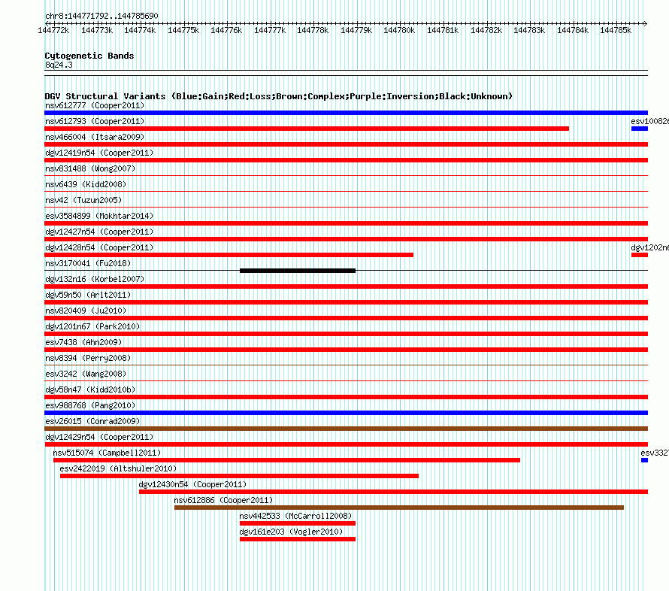Click the 144778k ruler position
Viewport: 669px width, 591px height.
[x=313, y=30]
